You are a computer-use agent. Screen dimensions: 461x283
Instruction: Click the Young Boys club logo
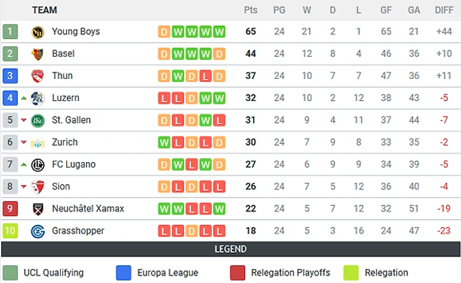38,32
